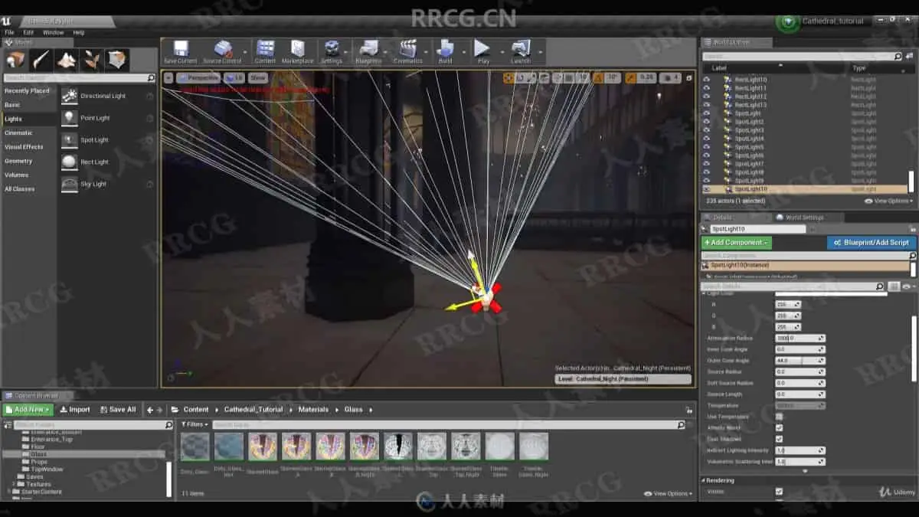Select the Visual Effects category
The image size is (919, 517).
[29, 146]
